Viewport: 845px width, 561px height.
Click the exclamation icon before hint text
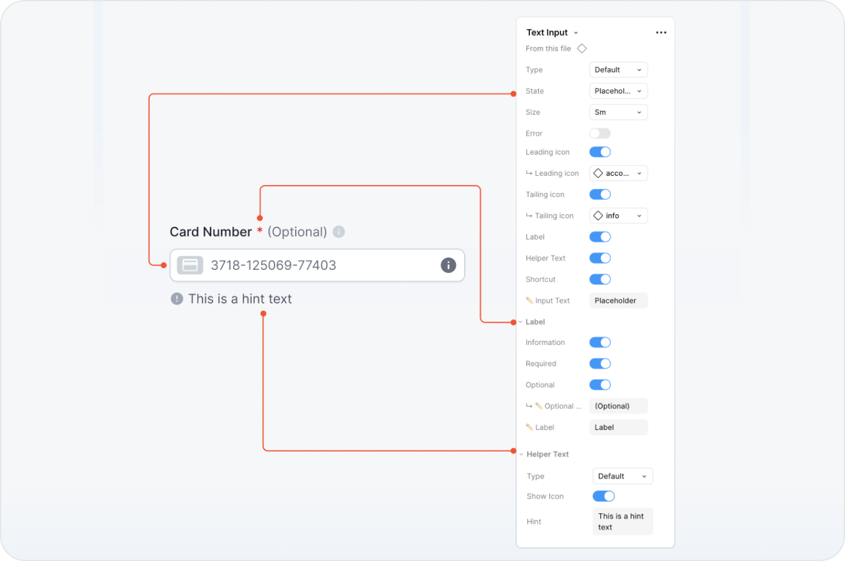pyautogui.click(x=177, y=298)
